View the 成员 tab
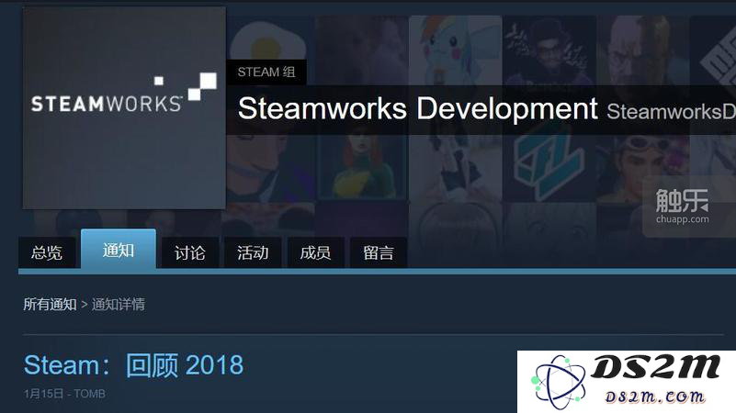This screenshot has width=736, height=413. click(315, 252)
